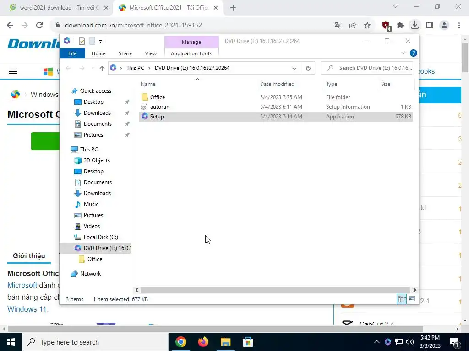Click This PC in the address breadcrumb
This screenshot has height=351, width=469.
(x=135, y=68)
